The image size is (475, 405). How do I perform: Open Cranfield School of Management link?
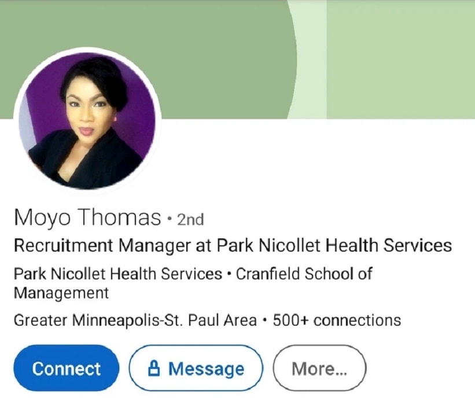(193, 283)
